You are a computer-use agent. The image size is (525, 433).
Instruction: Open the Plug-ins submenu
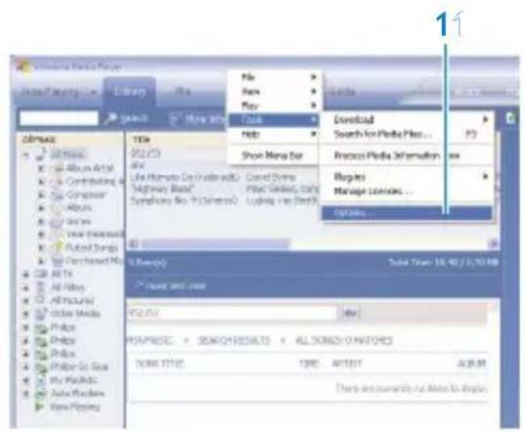coord(407,177)
